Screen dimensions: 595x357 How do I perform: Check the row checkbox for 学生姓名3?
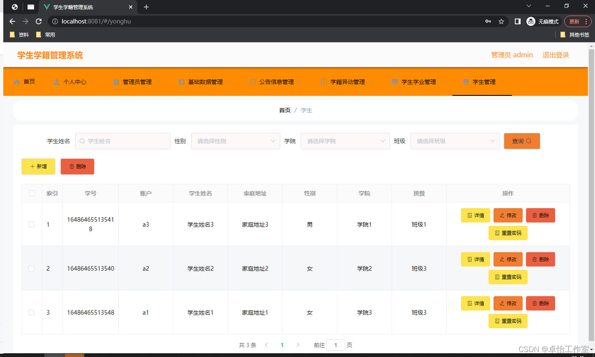coord(31,225)
